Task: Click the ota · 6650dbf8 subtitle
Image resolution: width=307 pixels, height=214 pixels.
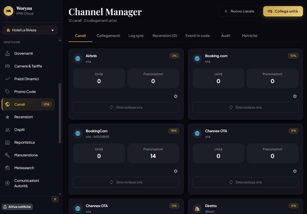Action: tap(97, 137)
